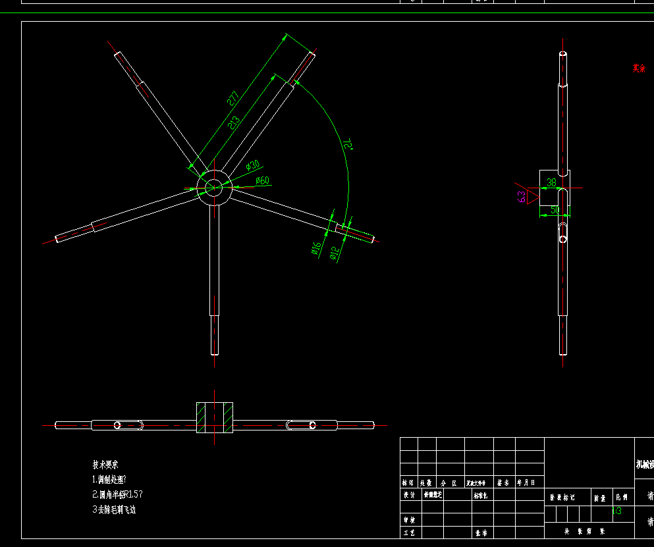Click the magenta 6.3 roughness value
The image size is (654, 547).
(x=522, y=197)
